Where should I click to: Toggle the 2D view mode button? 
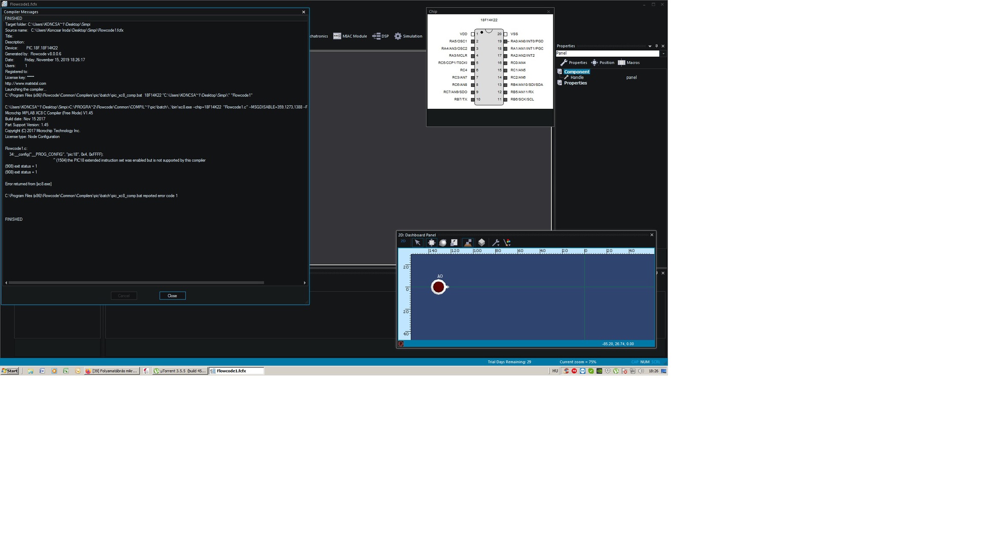403,241
